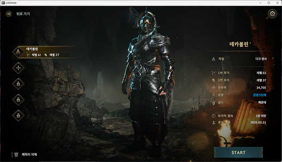Click the first locked character slot

[19, 84]
